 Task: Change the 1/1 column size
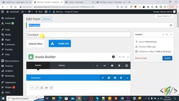click(32, 88)
